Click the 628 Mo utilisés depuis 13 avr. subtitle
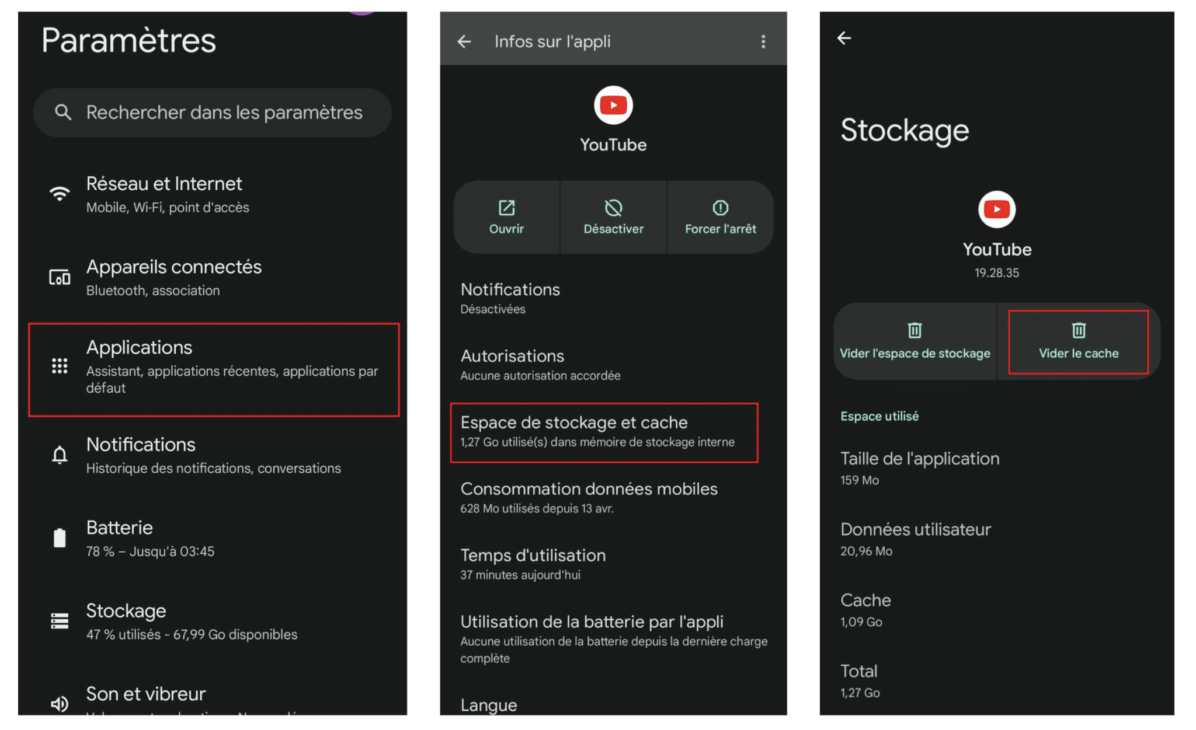The width and height of the screenshot is (1196, 730). [x=537, y=509]
